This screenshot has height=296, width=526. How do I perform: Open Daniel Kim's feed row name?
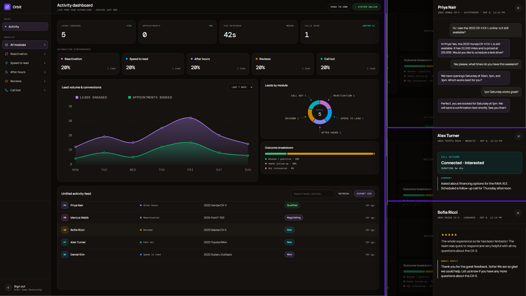(x=78, y=255)
